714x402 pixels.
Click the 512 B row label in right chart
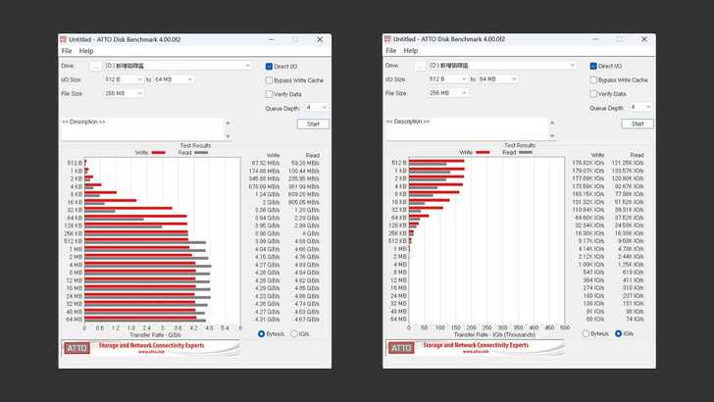(x=399, y=163)
